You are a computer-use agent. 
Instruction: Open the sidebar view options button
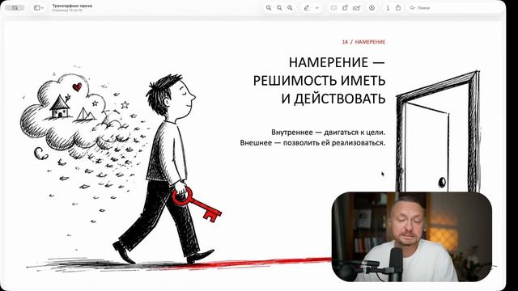click(x=37, y=7)
